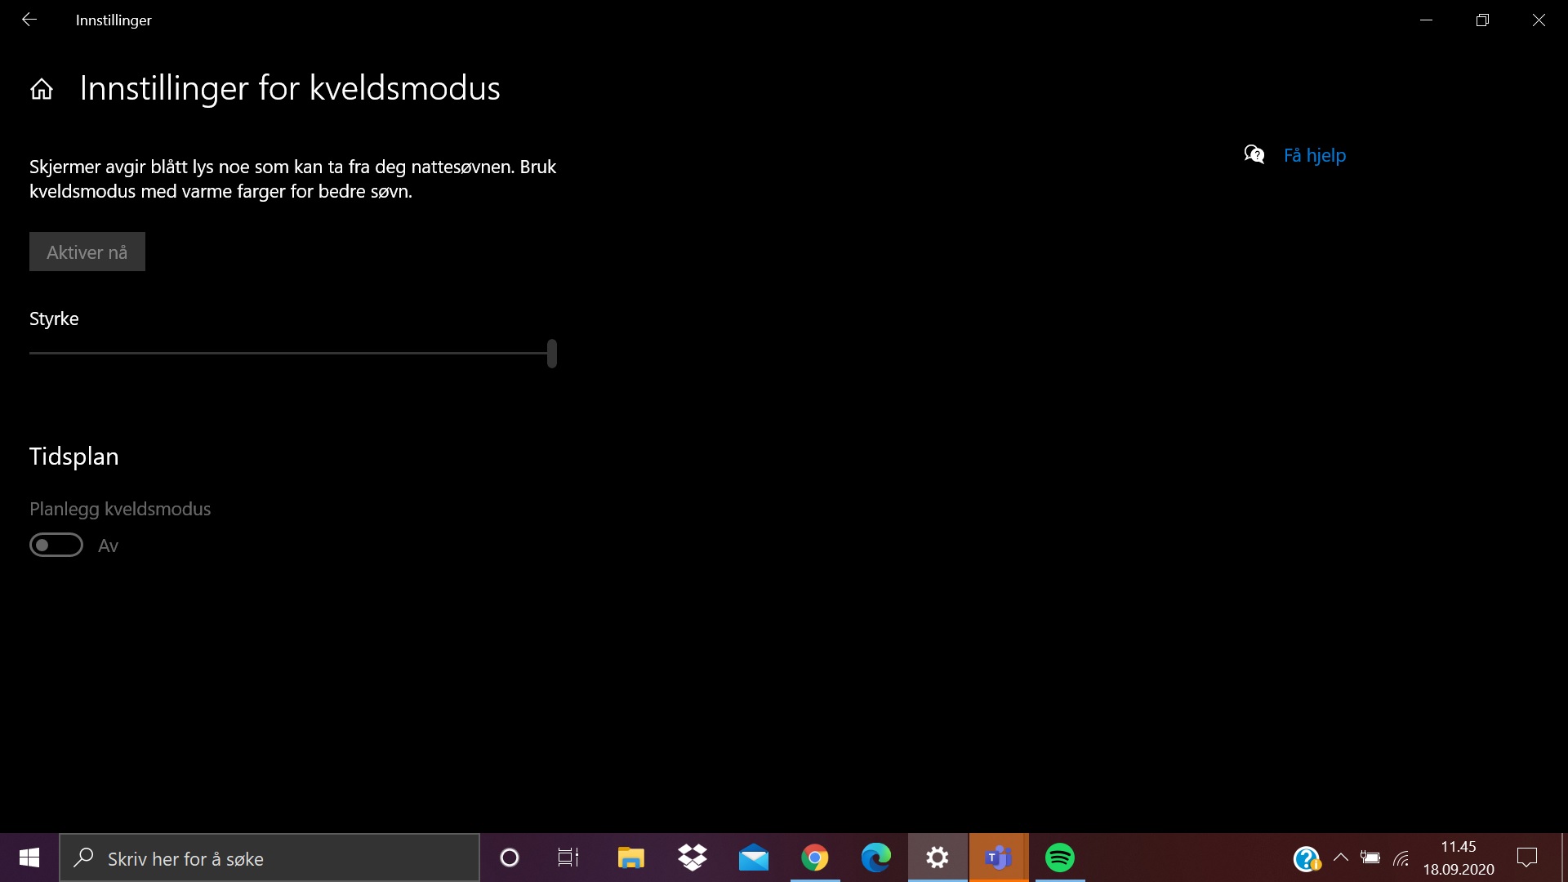Open the Windows Start menu
The image size is (1568, 882).
pyautogui.click(x=29, y=857)
